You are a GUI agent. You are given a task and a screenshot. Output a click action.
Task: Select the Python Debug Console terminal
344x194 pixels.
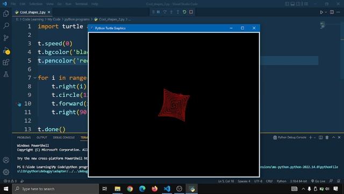click(290, 137)
